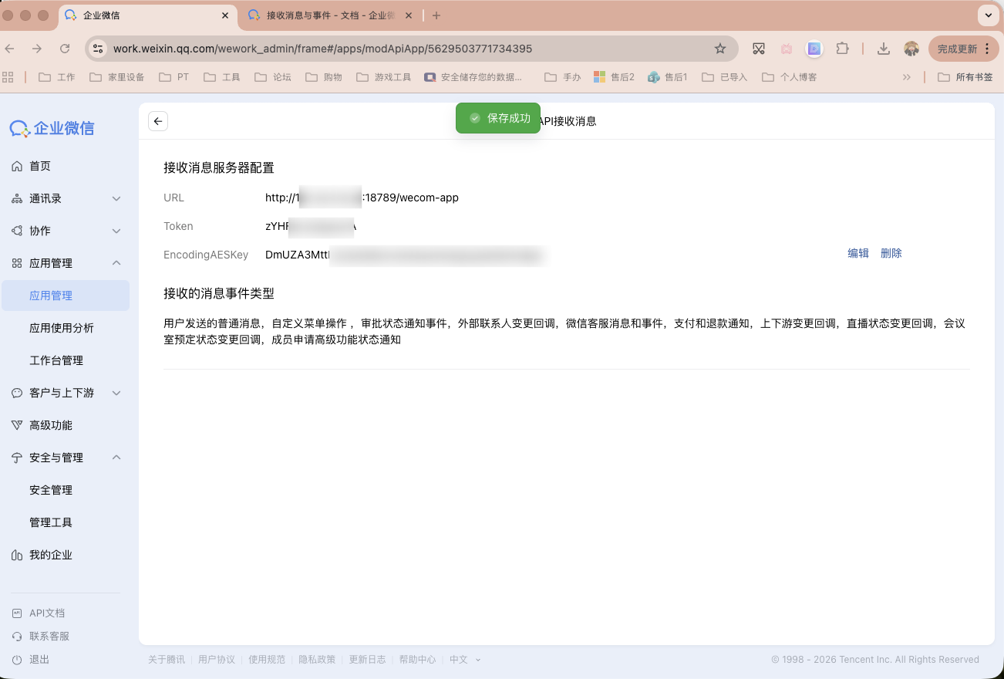Image resolution: width=1004 pixels, height=679 pixels.
Task: Click the bookmark star in the address bar
Action: 719,49
